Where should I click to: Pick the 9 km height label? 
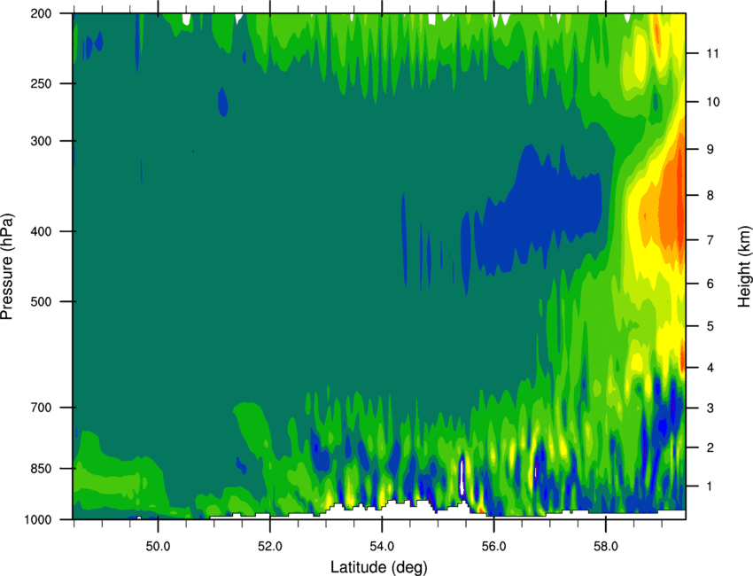click(710, 150)
